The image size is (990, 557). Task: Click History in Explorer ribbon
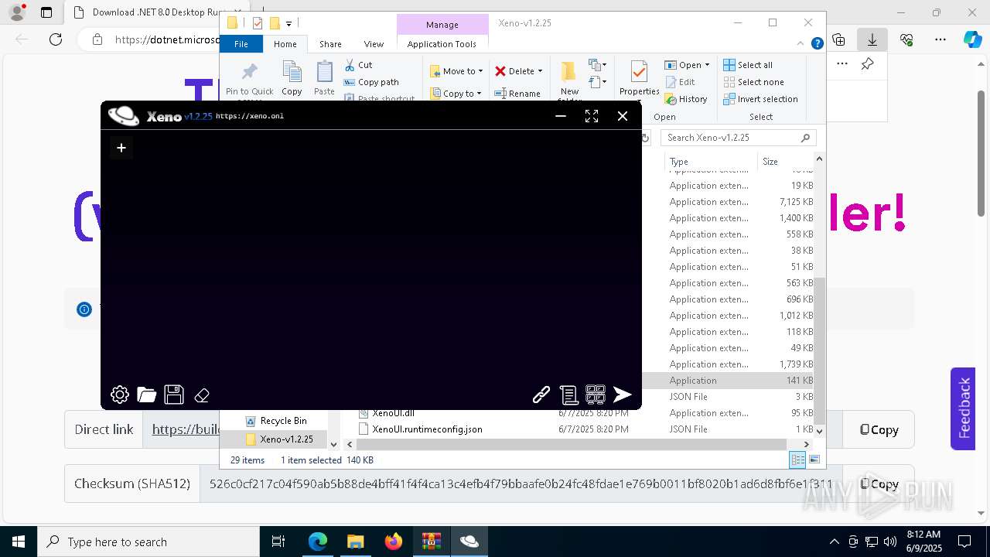pos(686,99)
